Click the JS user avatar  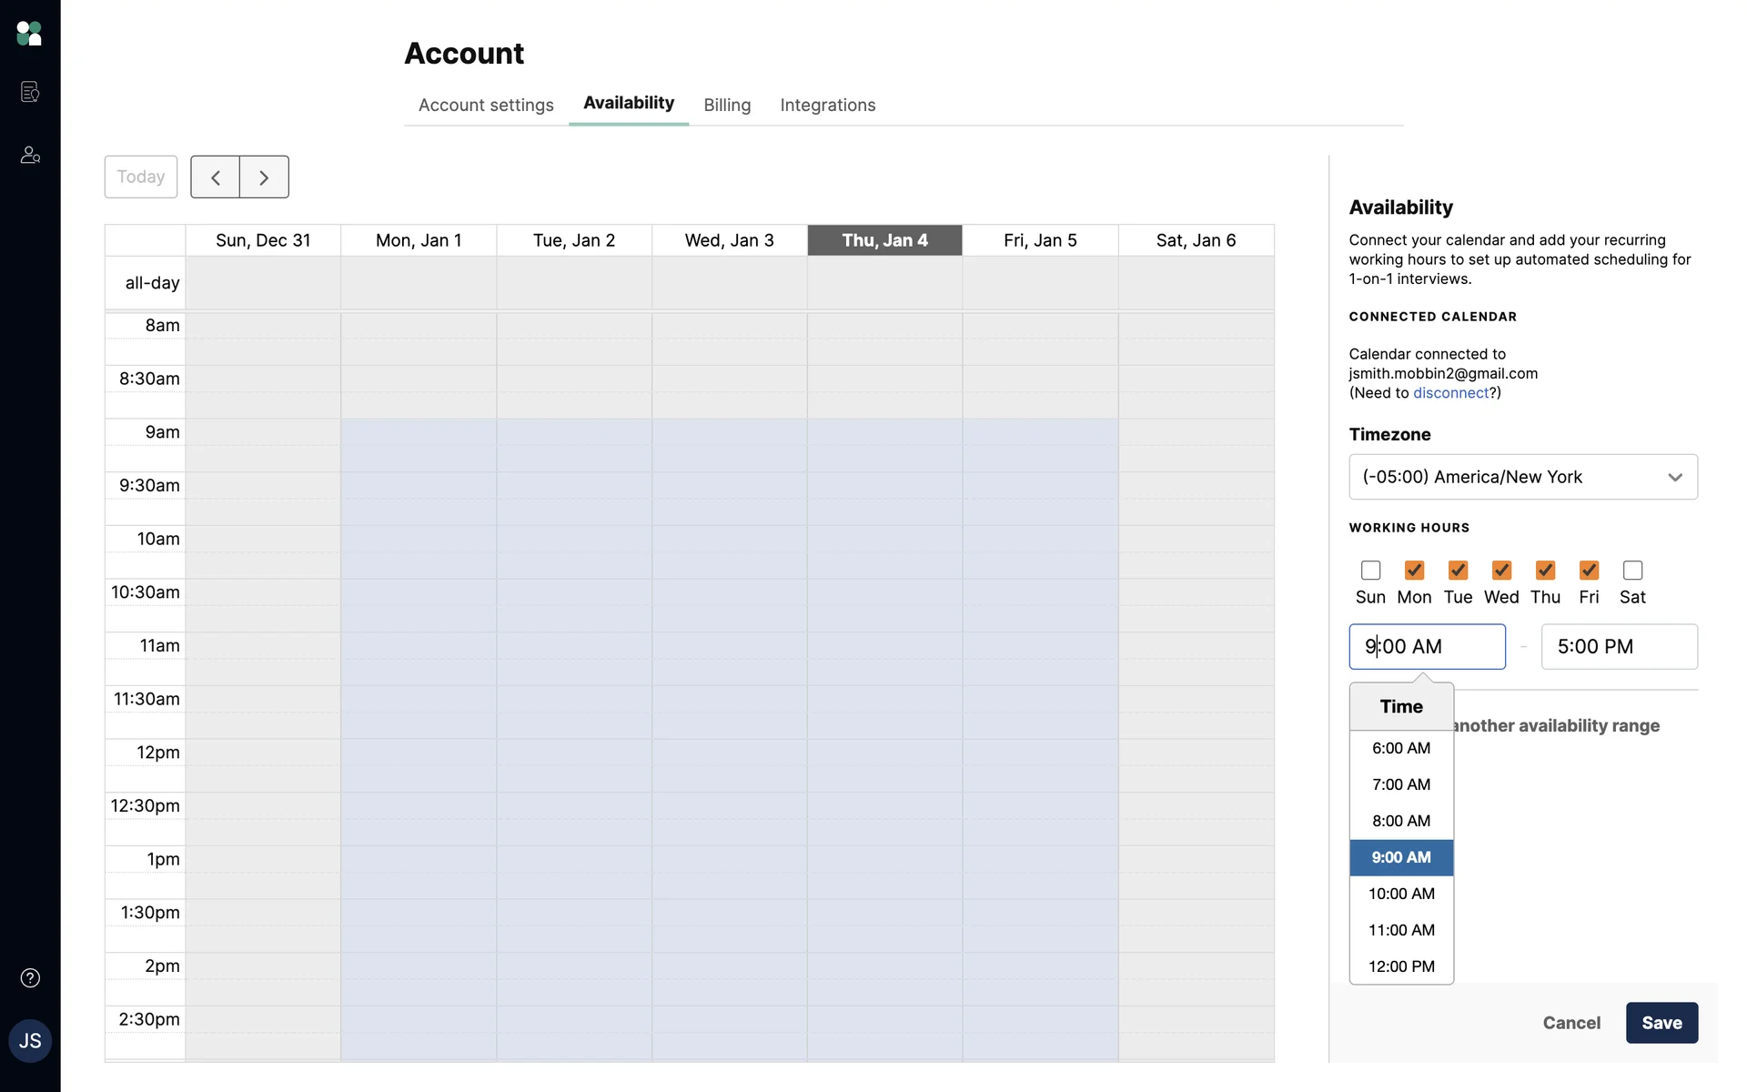pyautogui.click(x=30, y=1041)
